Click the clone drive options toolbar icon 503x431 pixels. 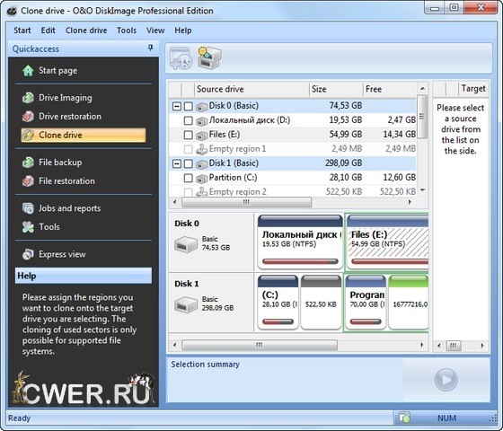[209, 57]
